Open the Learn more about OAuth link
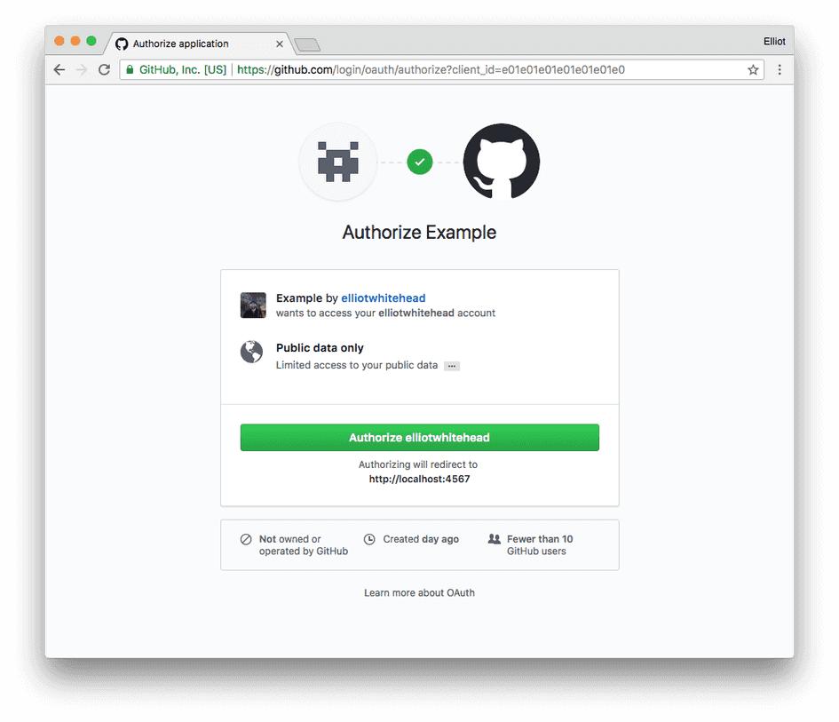Image resolution: width=839 pixels, height=722 pixels. [419, 592]
